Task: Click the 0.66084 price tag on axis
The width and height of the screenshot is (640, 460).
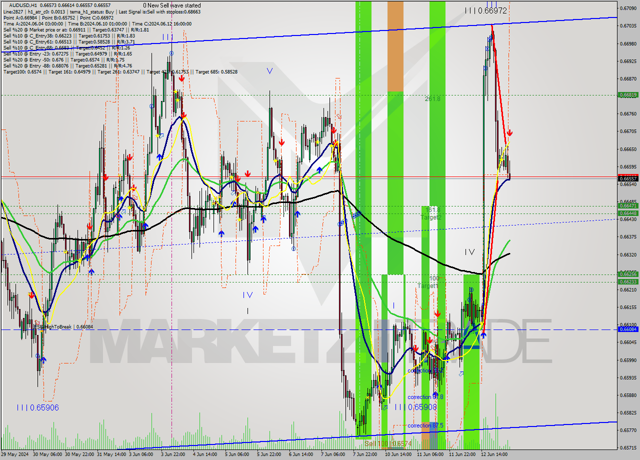Action: (628, 329)
